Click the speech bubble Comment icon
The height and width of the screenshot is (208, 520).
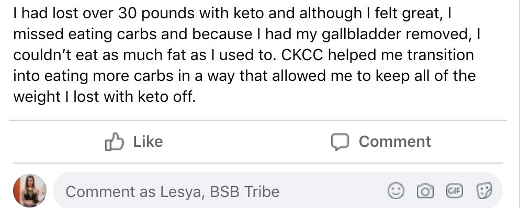(340, 142)
